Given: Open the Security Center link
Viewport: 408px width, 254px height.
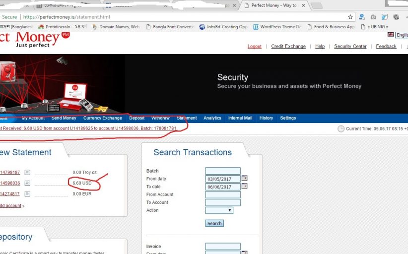Looking at the screenshot, I should click(350, 47).
